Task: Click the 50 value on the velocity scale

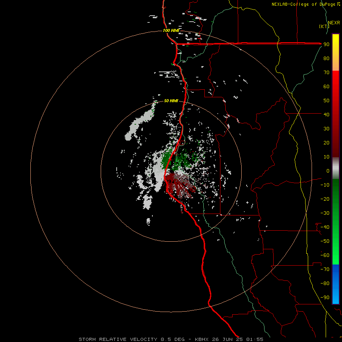Action: coord(326,101)
